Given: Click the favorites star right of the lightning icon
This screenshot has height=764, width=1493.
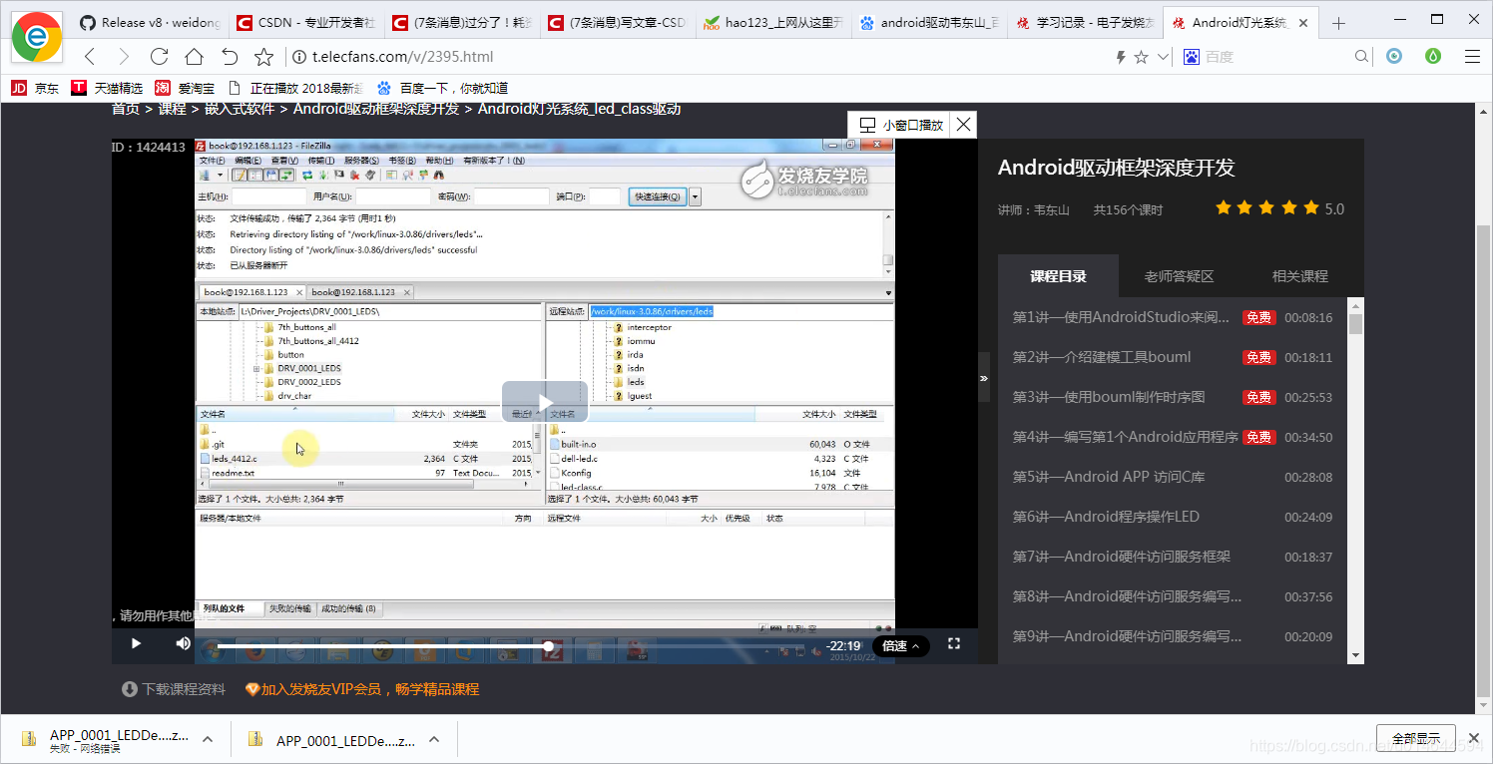Looking at the screenshot, I should pos(1142,58).
